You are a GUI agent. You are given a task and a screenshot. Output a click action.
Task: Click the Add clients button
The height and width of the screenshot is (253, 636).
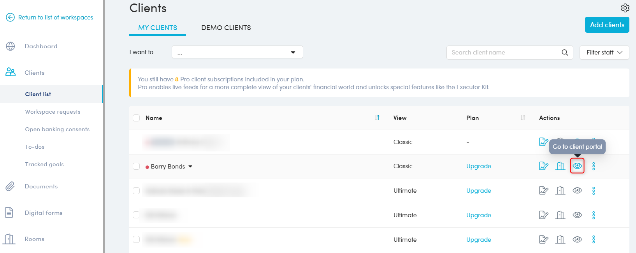point(607,25)
